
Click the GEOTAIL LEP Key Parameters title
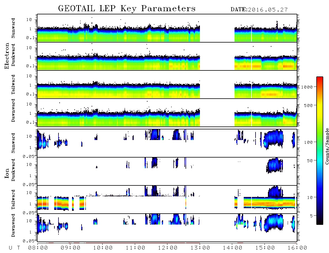127,9
